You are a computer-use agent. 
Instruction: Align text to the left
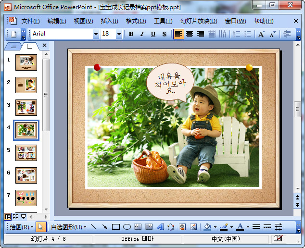178,34
